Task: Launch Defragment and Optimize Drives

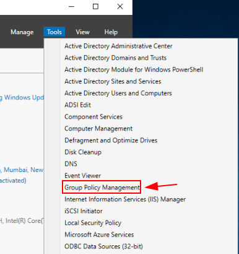Action: click(111, 140)
